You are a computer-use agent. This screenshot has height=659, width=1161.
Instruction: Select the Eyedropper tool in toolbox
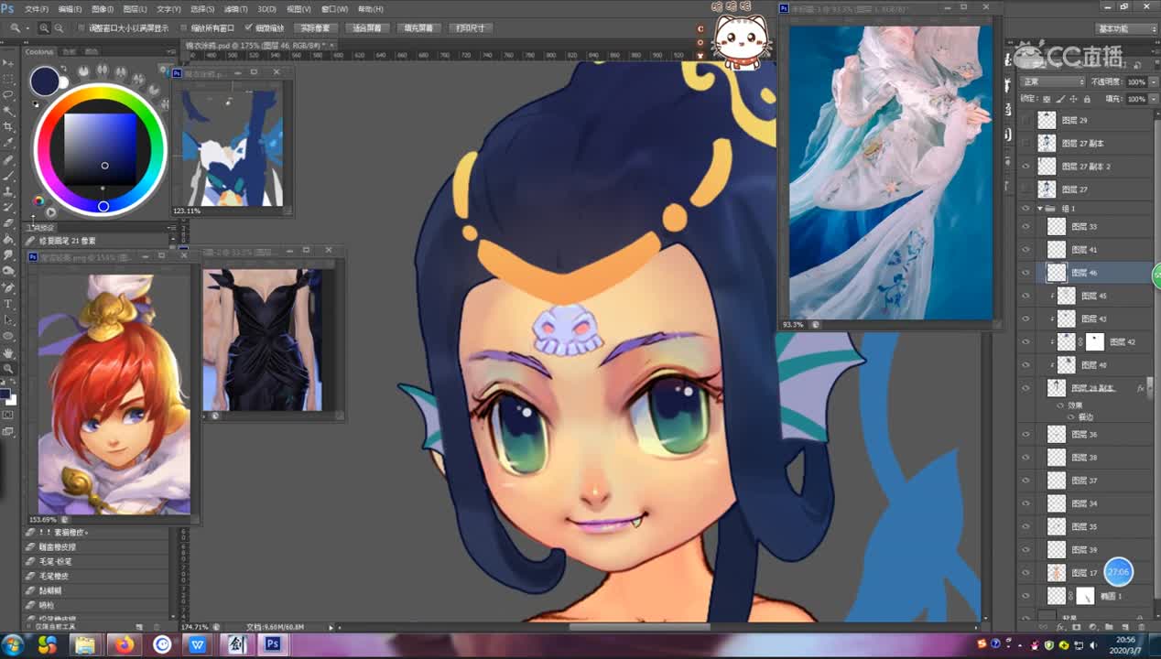pyautogui.click(x=8, y=144)
